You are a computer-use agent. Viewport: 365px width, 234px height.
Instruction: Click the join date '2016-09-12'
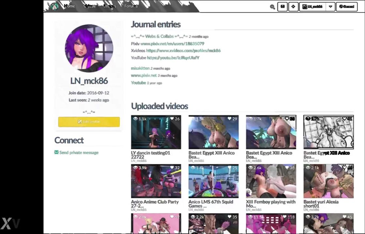pyautogui.click(x=98, y=93)
